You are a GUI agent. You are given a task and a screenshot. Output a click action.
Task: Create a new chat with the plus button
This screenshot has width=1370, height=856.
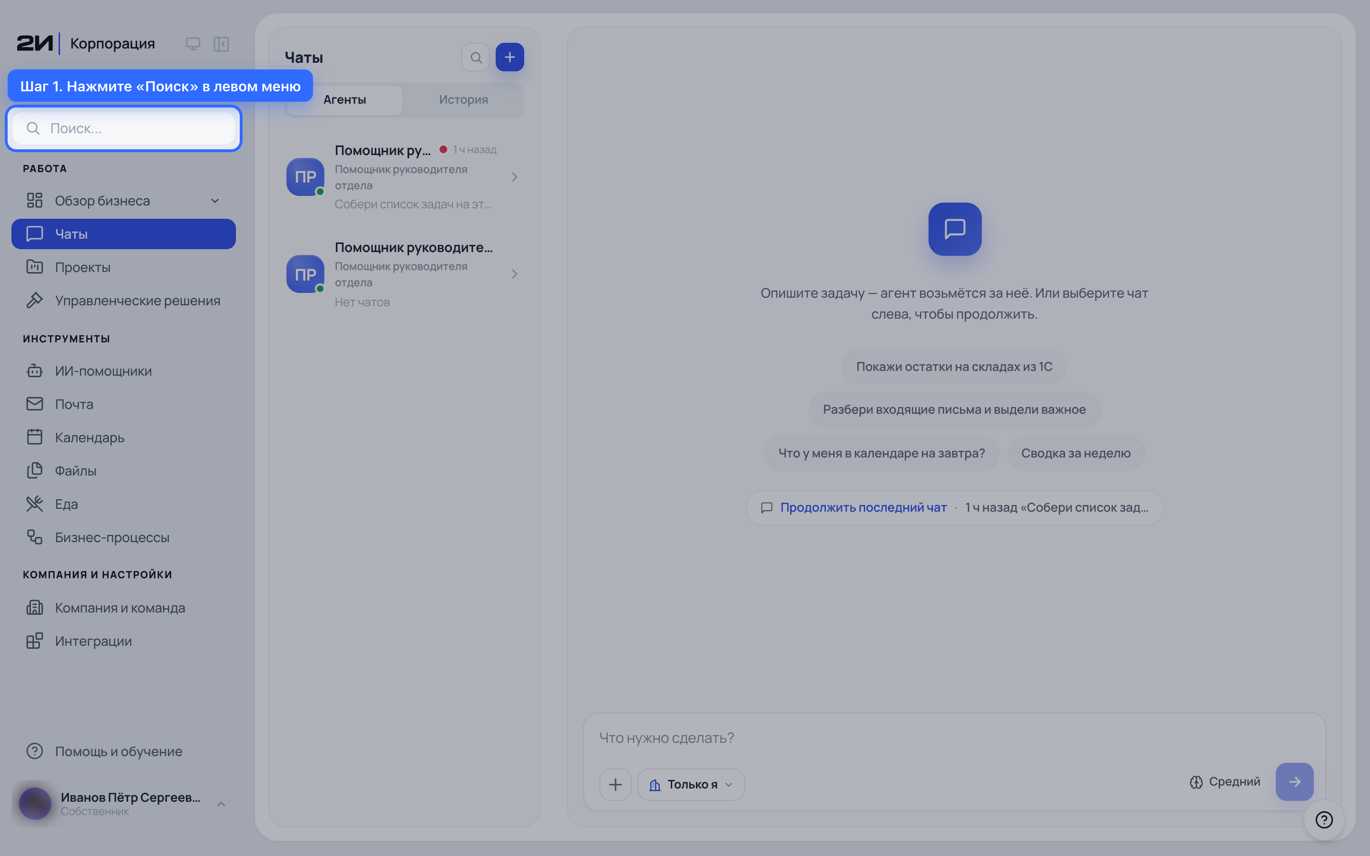[509, 57]
